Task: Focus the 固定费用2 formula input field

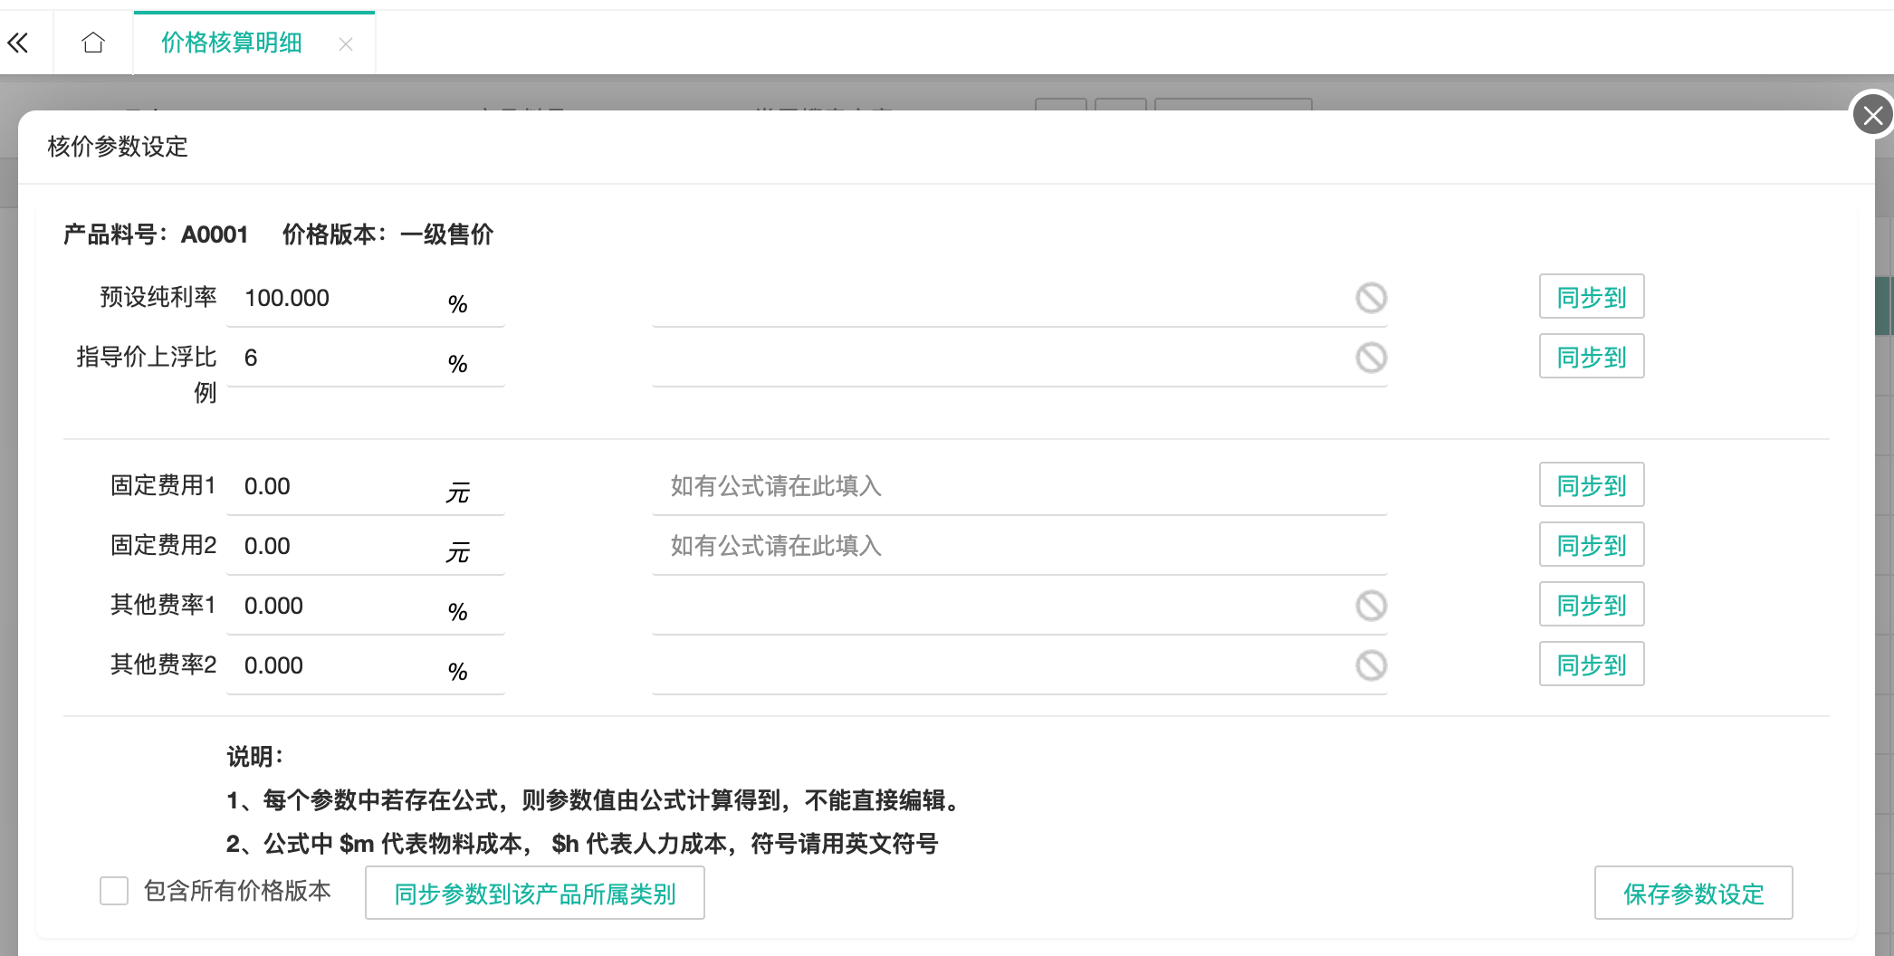Action: click(x=1019, y=546)
